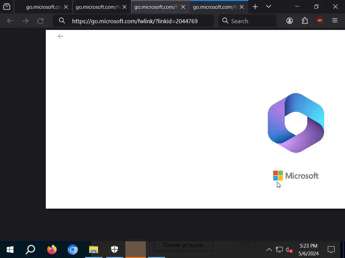Expand the list all tabs chevron

tap(269, 6)
